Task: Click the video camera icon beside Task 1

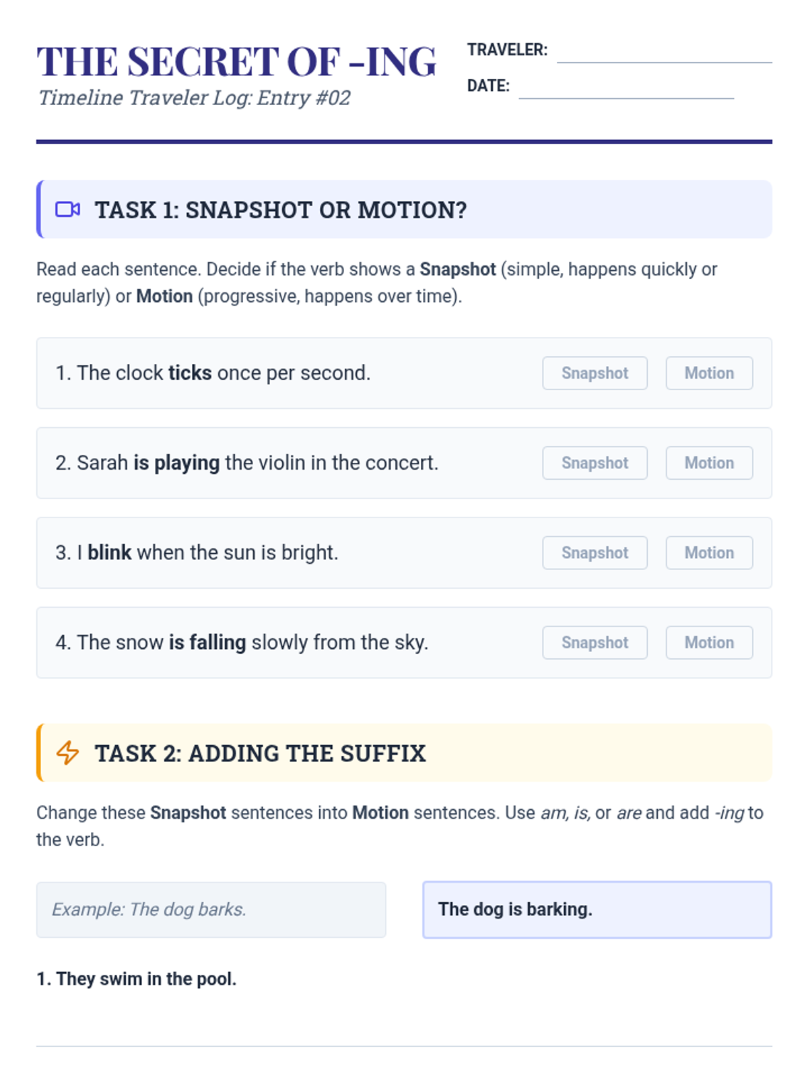Action: pos(67,210)
